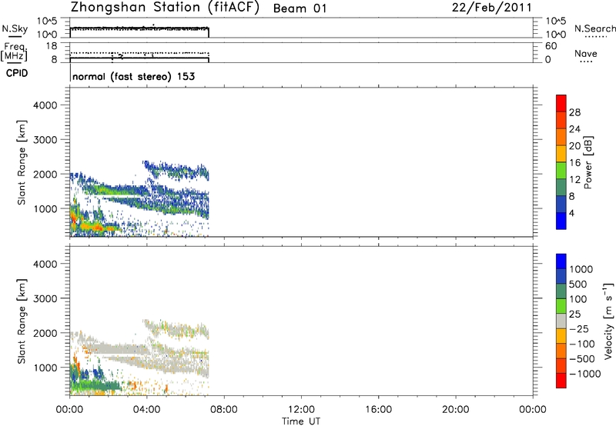Click the '08:00' time tick label
616x426 pixels.
click(224, 410)
